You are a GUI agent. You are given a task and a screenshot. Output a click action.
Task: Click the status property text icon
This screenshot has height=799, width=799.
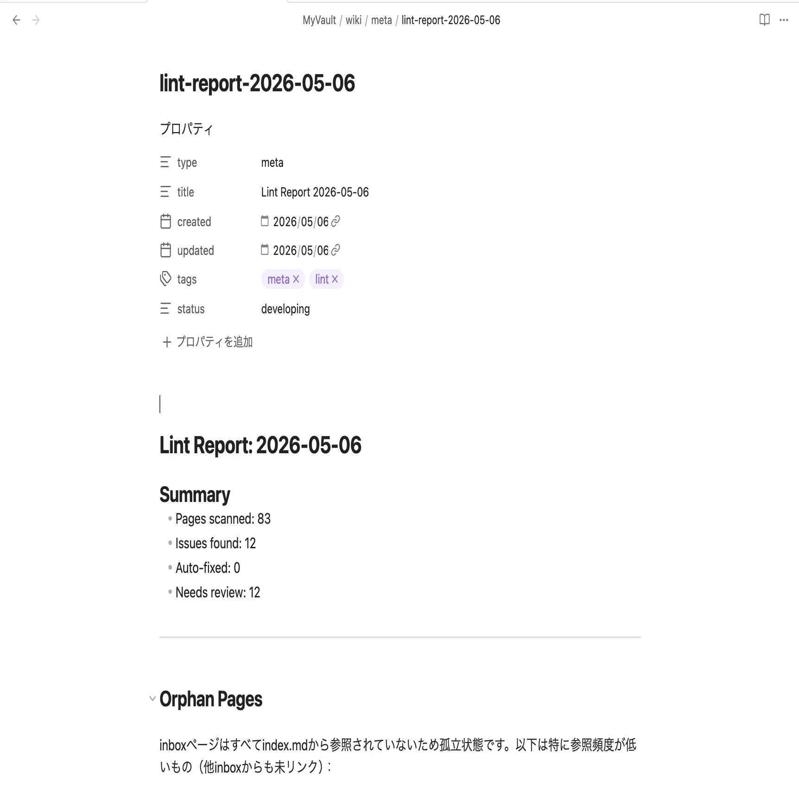click(165, 309)
